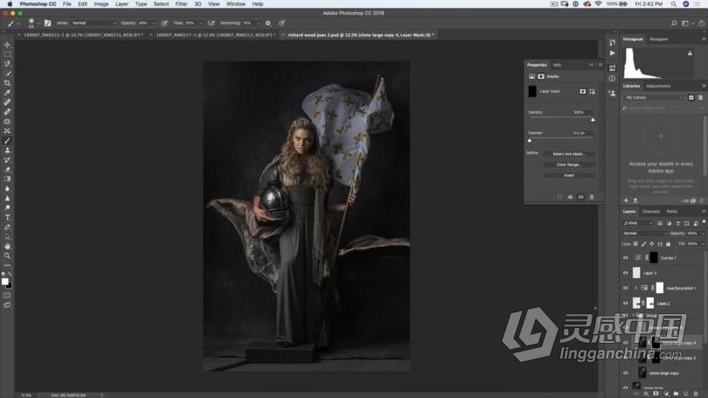Click the Search icon in options bar
Image resolution: width=708 pixels, height=398 pixels.
(674, 23)
